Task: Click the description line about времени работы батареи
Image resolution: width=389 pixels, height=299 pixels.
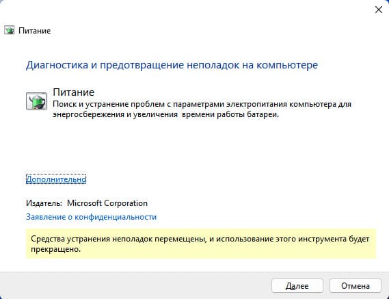Action: [x=165, y=114]
